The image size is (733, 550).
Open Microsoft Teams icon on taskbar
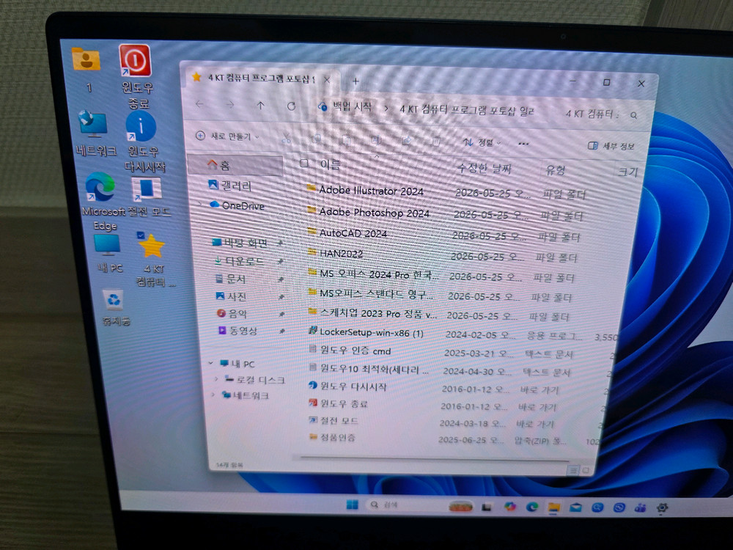(x=641, y=507)
